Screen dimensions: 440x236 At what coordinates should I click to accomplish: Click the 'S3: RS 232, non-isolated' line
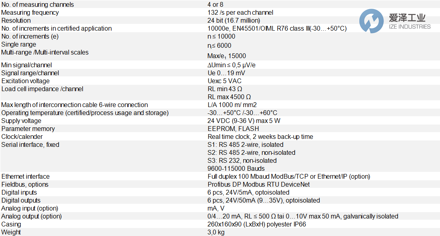242,160
